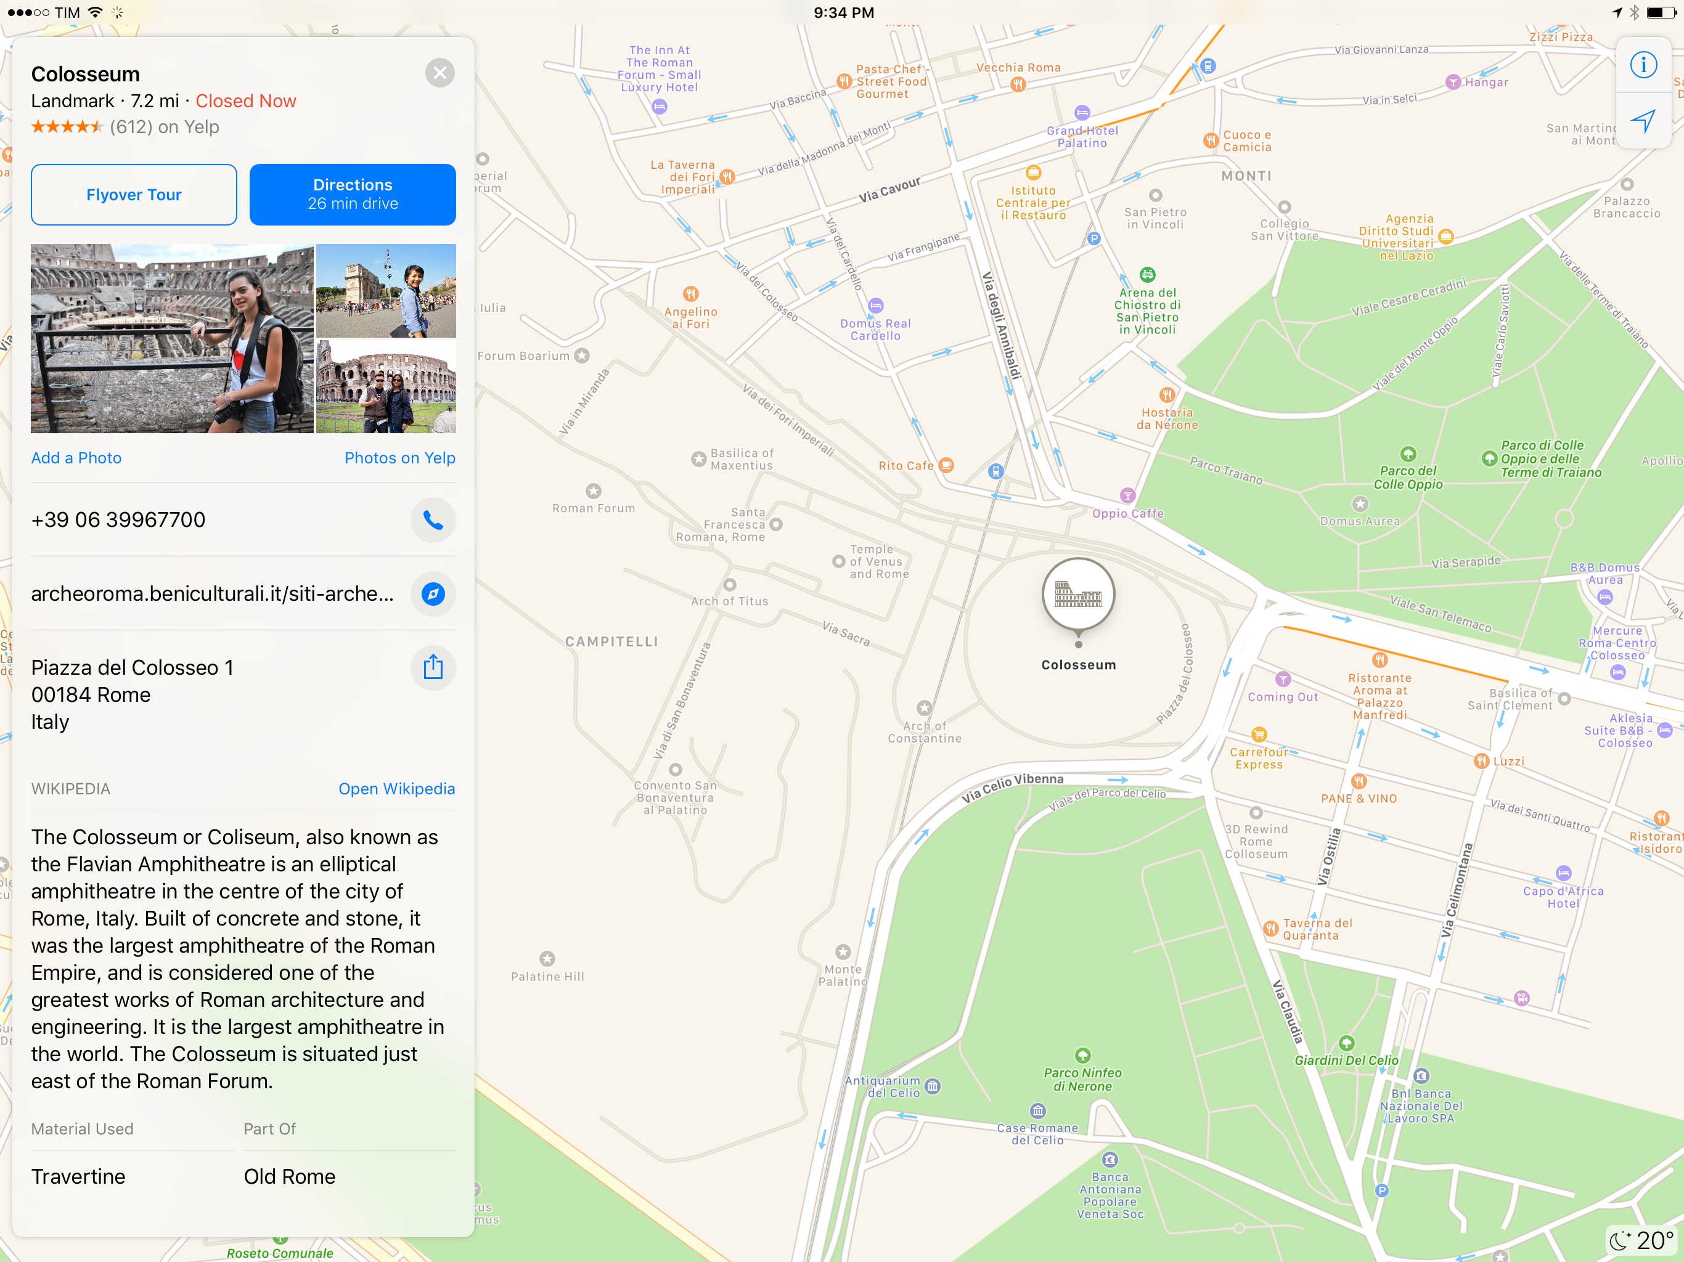Select Parco Ninfeo di Nerone pin
1684x1262 pixels.
[x=1082, y=1056]
